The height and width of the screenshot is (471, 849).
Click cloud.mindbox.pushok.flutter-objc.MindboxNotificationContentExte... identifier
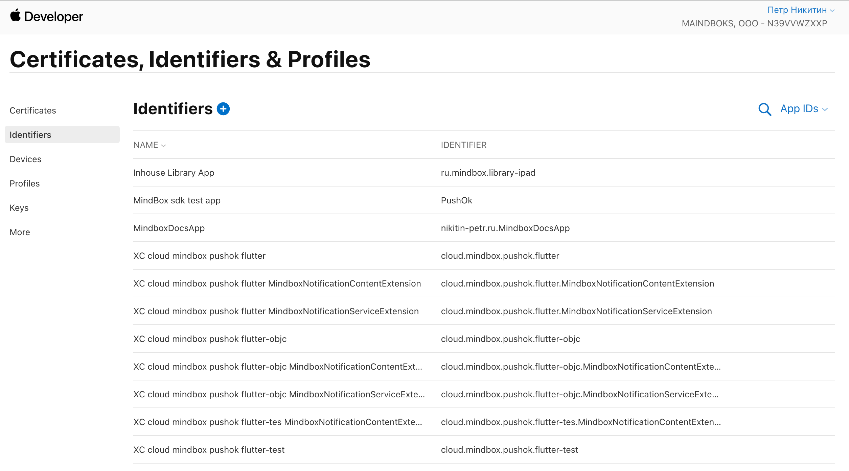581,367
